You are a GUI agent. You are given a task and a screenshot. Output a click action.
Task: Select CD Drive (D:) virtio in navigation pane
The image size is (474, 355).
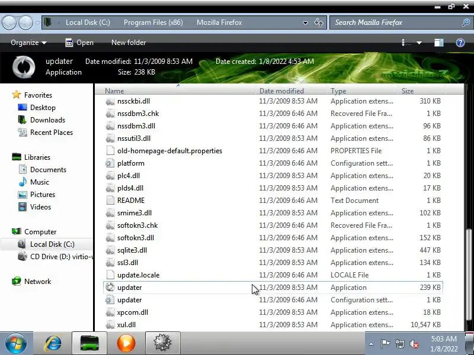tap(55, 257)
